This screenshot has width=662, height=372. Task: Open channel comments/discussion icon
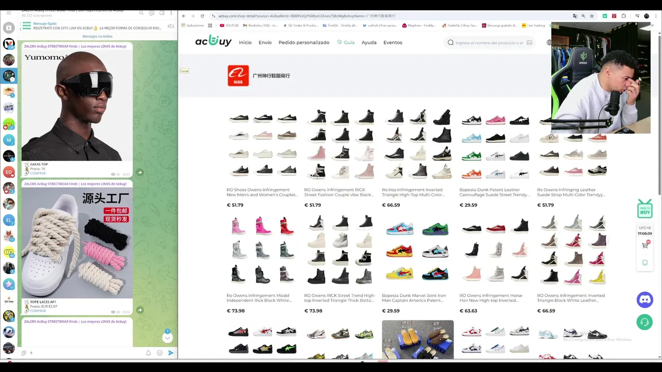(x=152, y=13)
